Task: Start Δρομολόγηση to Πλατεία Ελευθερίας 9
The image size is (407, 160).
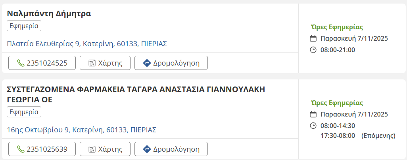Action: click(171, 63)
